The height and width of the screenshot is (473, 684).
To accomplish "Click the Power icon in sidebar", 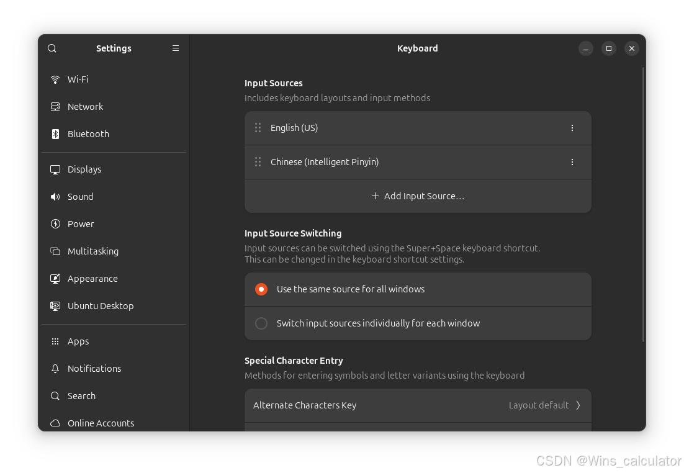I will [x=55, y=224].
